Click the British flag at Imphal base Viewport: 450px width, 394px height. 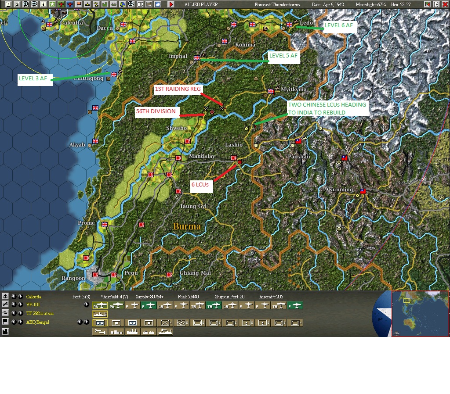coord(197,58)
